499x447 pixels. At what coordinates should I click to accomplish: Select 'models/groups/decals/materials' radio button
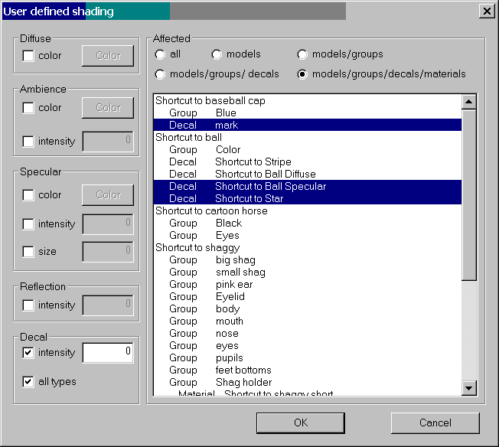click(302, 74)
